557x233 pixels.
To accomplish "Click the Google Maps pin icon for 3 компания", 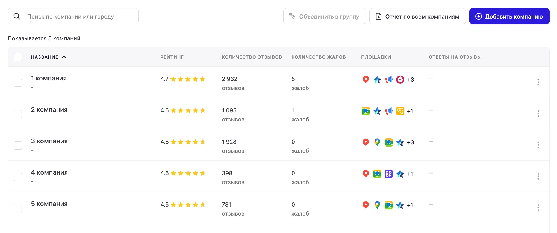I will pyautogui.click(x=377, y=142).
